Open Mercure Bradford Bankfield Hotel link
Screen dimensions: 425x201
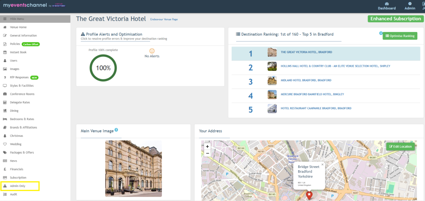point(312,94)
